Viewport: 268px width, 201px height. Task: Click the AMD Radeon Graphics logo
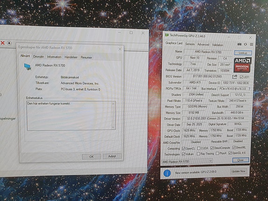pyautogui.click(x=242, y=65)
